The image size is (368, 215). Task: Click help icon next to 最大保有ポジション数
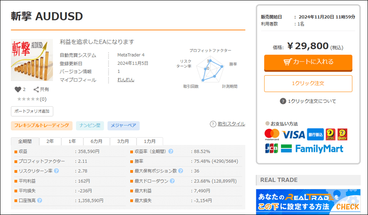180,171
